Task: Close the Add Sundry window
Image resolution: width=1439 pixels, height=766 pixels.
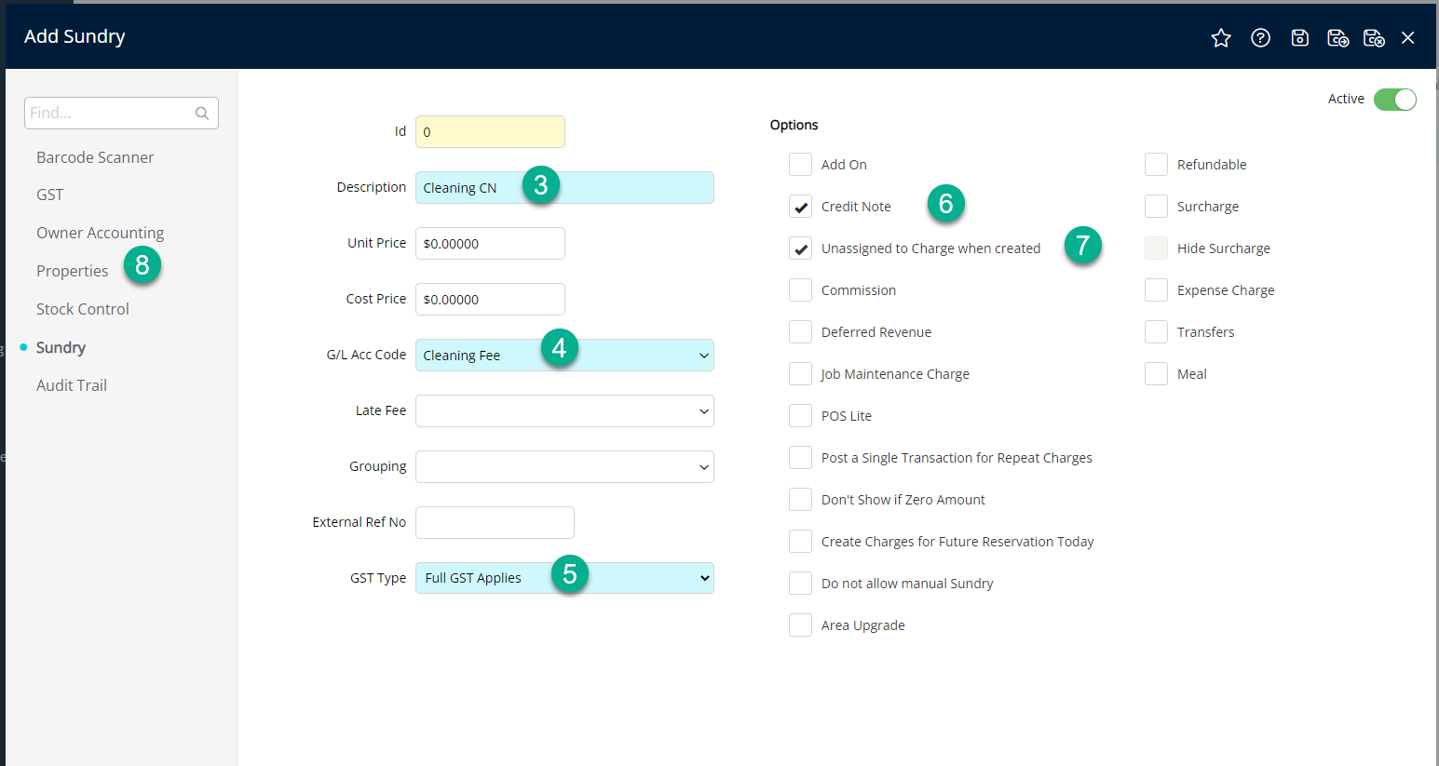Action: (1407, 38)
